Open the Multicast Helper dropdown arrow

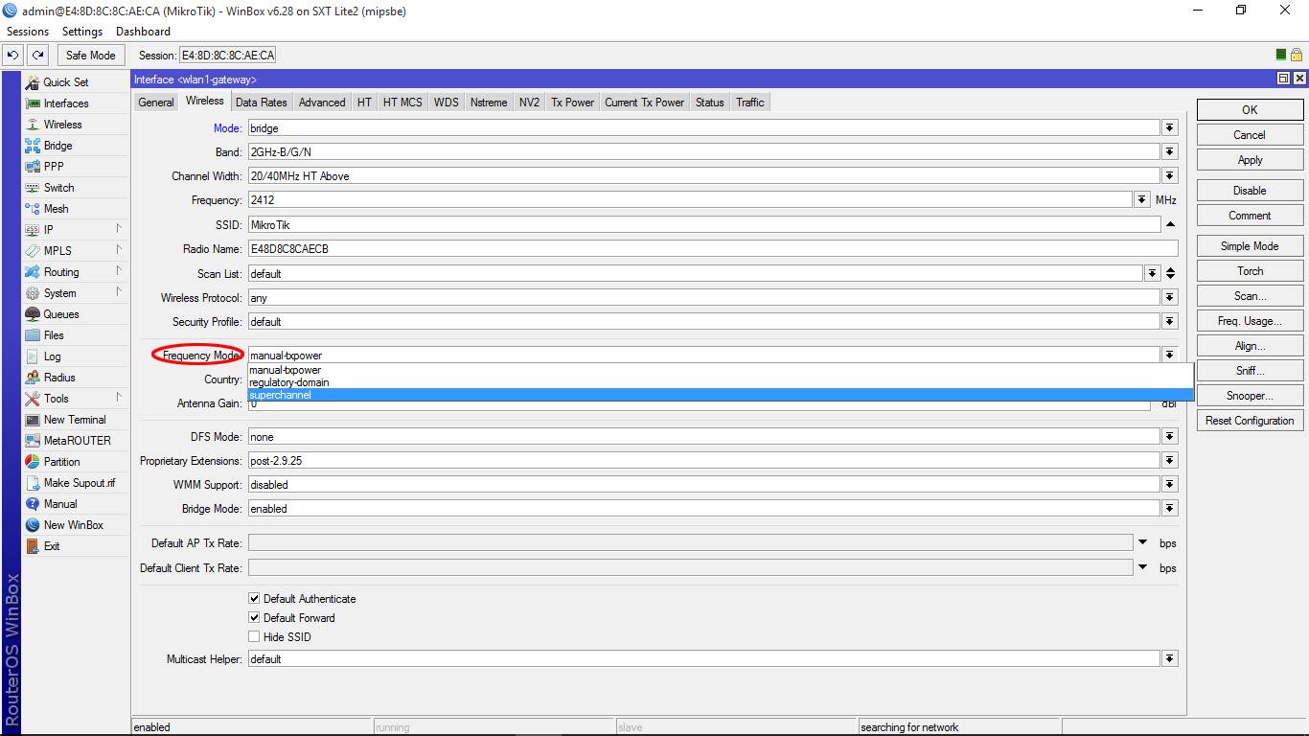(x=1170, y=659)
